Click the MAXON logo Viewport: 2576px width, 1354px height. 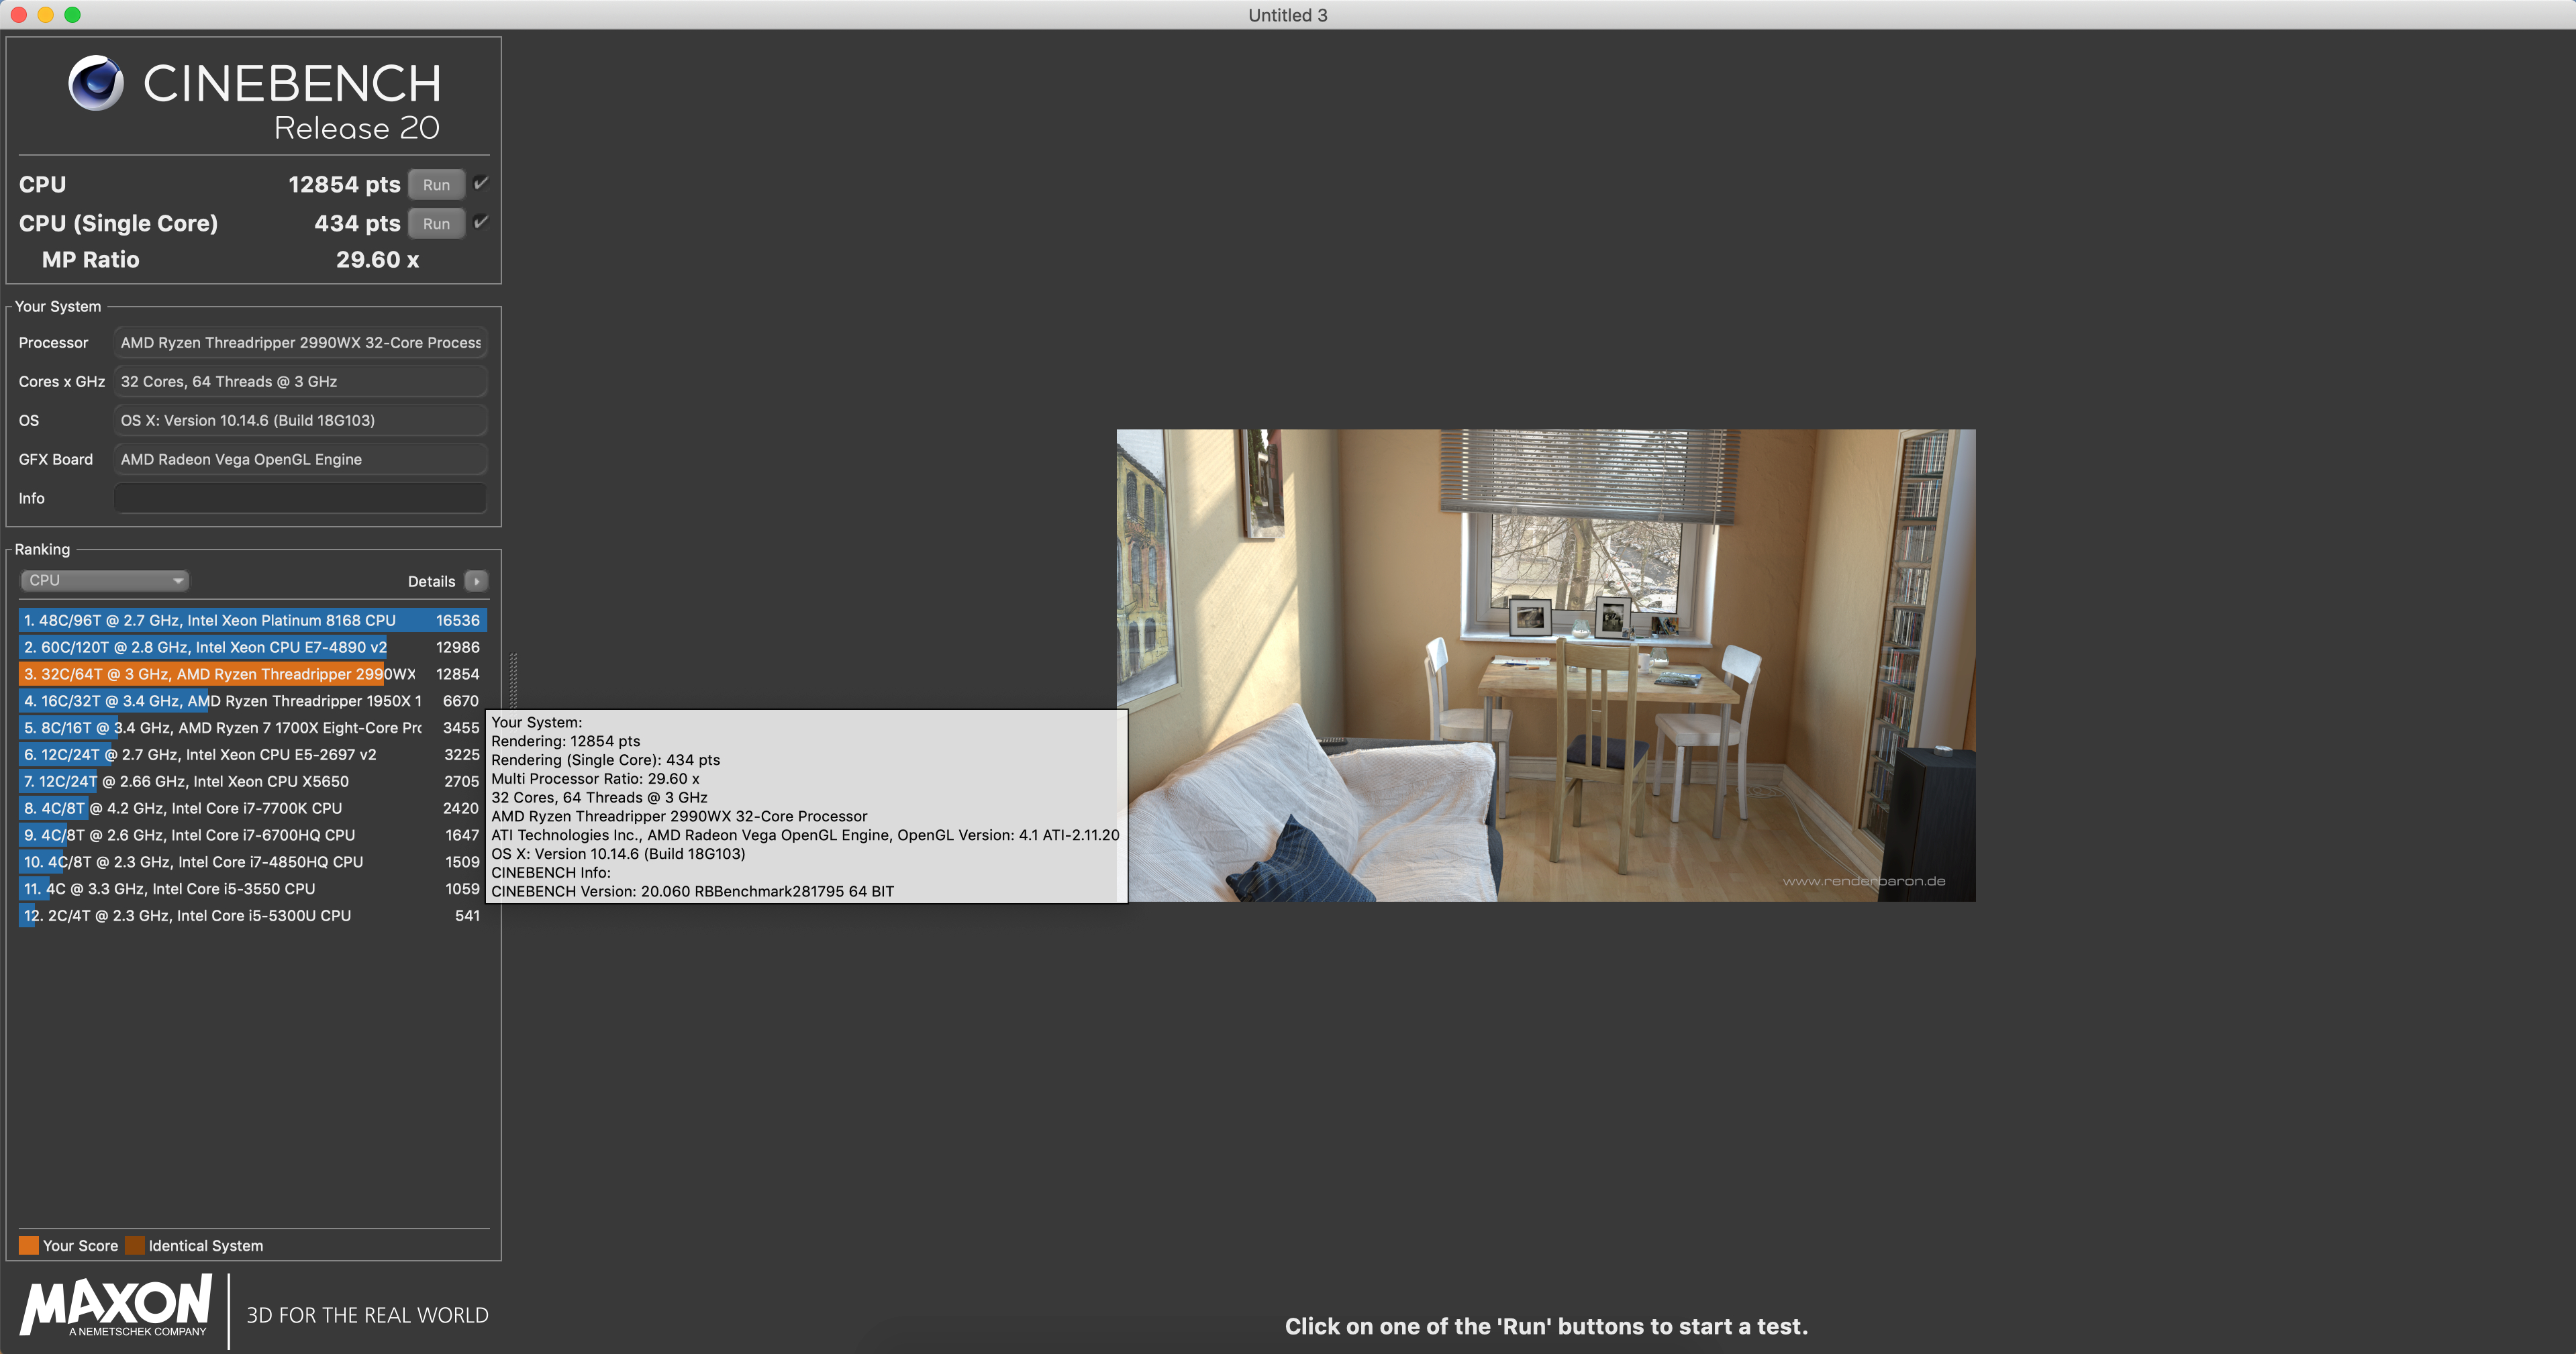[116, 1305]
